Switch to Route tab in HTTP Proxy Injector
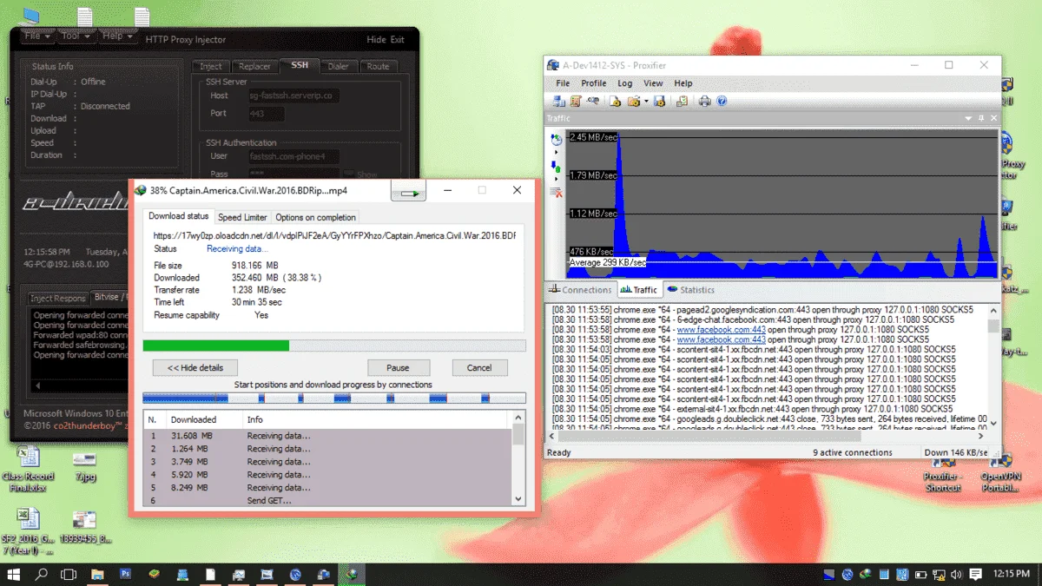 coord(378,66)
